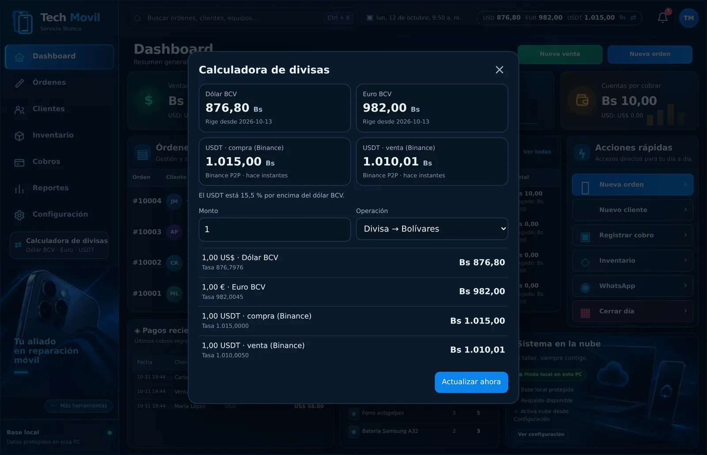Click the Más herramientas button
Screen dimensions: 707x455
(79, 406)
